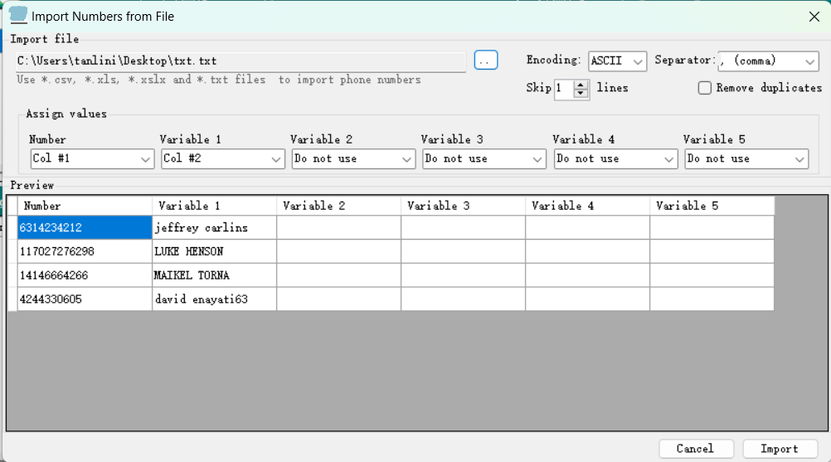Increase Skip lines value with up arrow
831x462 pixels.
(x=581, y=84)
